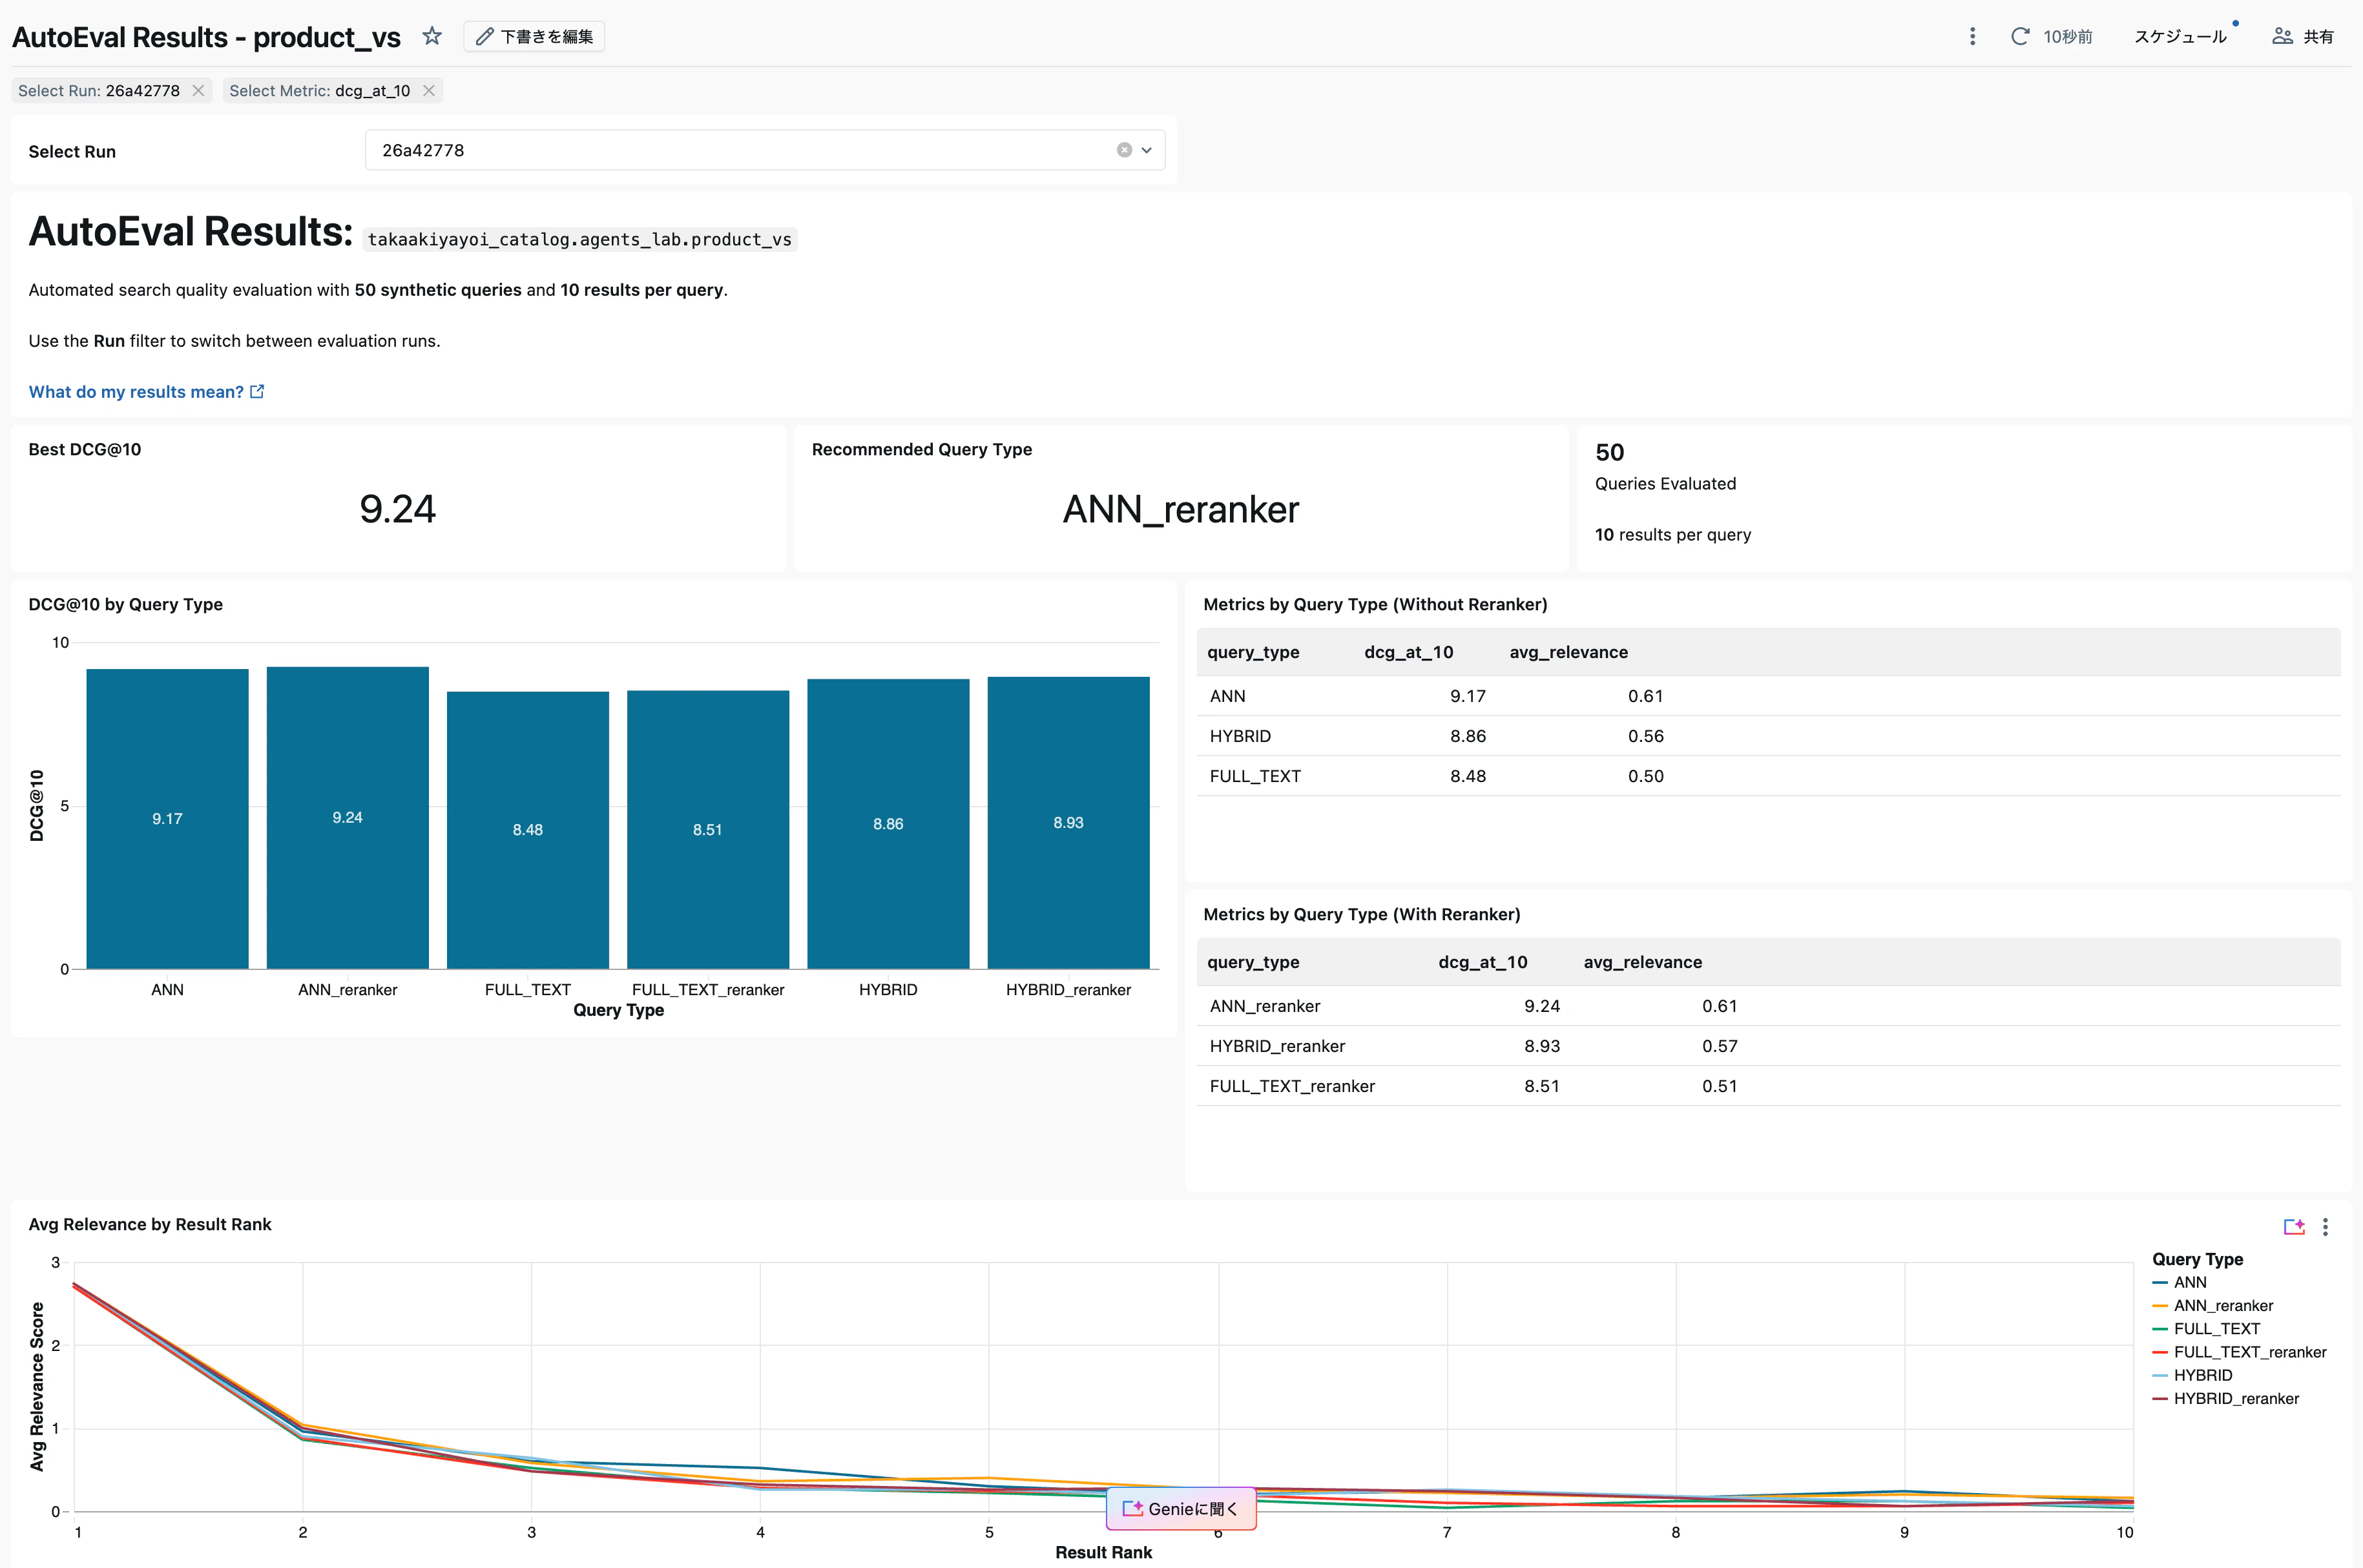The width and height of the screenshot is (2363, 1568).
Task: Open Genie from the Avg Relevance chart icon
Action: tap(2294, 1227)
